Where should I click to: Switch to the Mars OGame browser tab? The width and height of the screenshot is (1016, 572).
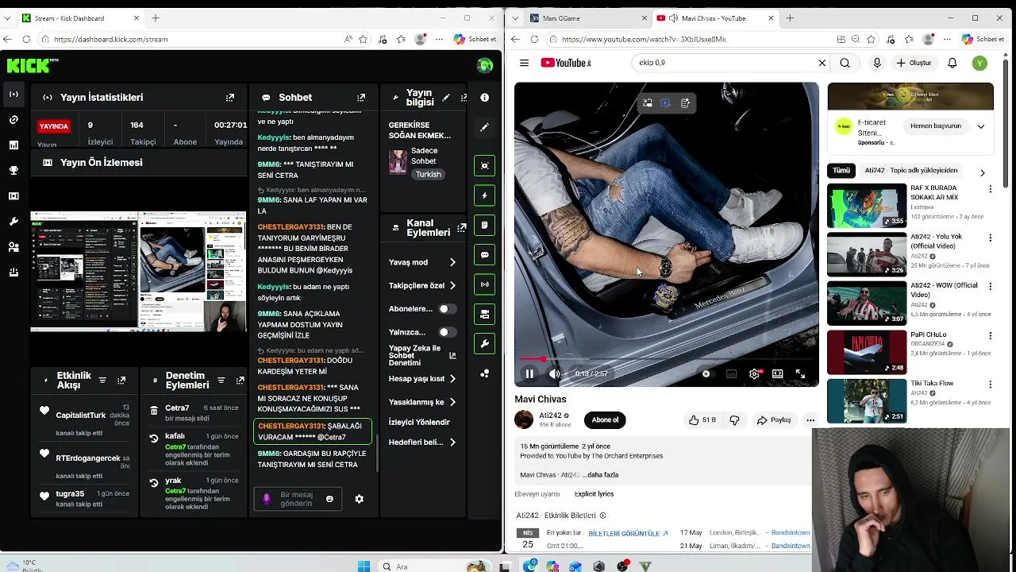[587, 17]
